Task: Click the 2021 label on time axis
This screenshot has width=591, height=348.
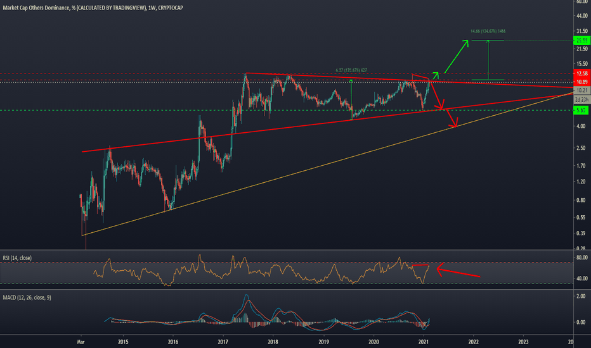Action: tap(424, 342)
